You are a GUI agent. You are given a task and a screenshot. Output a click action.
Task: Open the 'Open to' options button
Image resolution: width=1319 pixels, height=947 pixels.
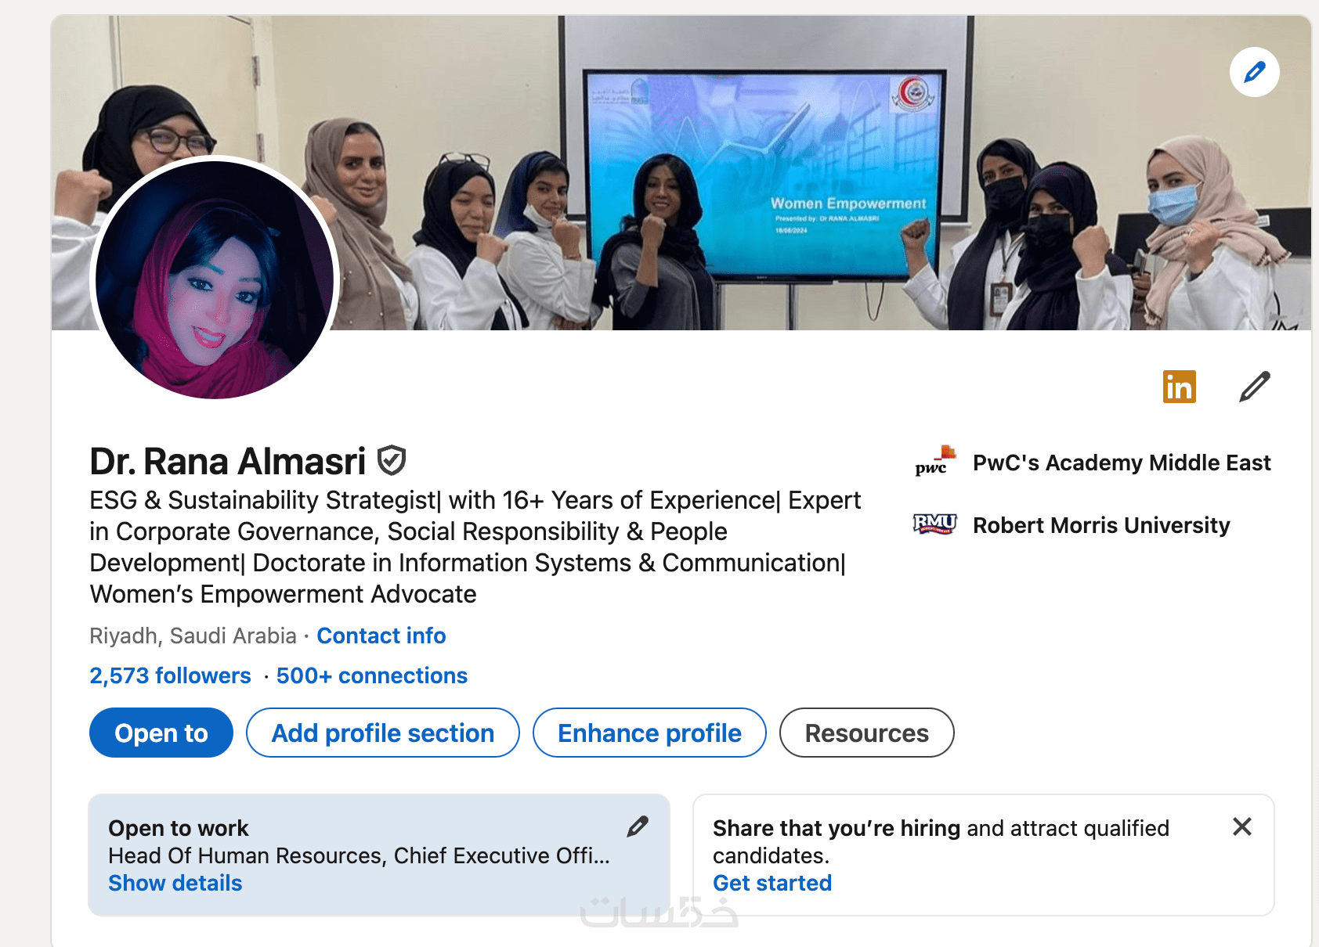(x=161, y=733)
